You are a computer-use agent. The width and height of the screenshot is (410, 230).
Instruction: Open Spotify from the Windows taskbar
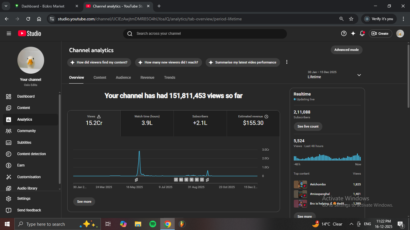[153, 224]
